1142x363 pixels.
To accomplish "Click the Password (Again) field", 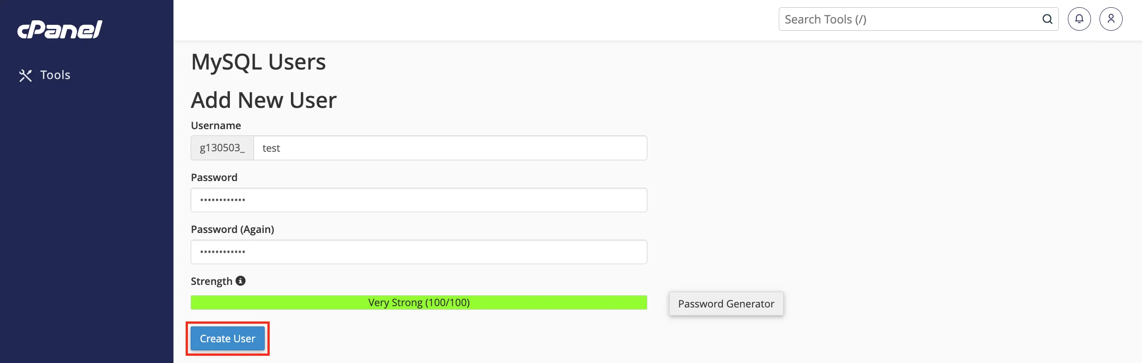I will coord(419,252).
